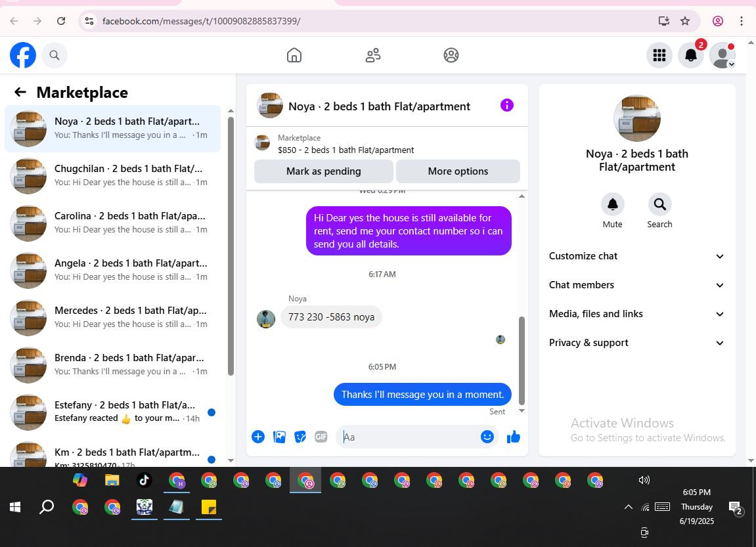Open the sticky notes taskbar app
Viewport: 756px width, 547px height.
point(209,507)
